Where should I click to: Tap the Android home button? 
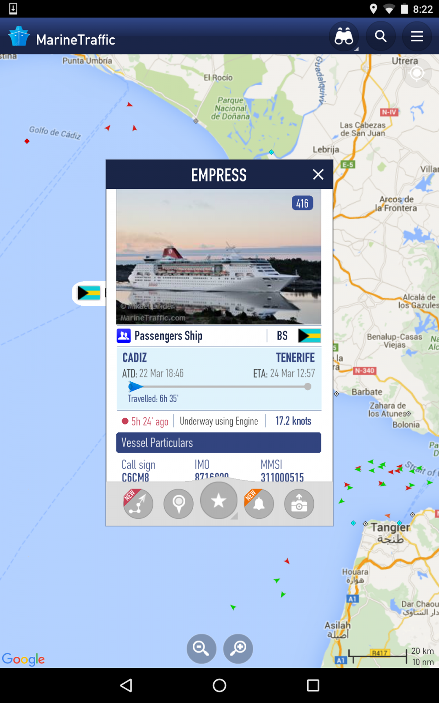(219, 685)
